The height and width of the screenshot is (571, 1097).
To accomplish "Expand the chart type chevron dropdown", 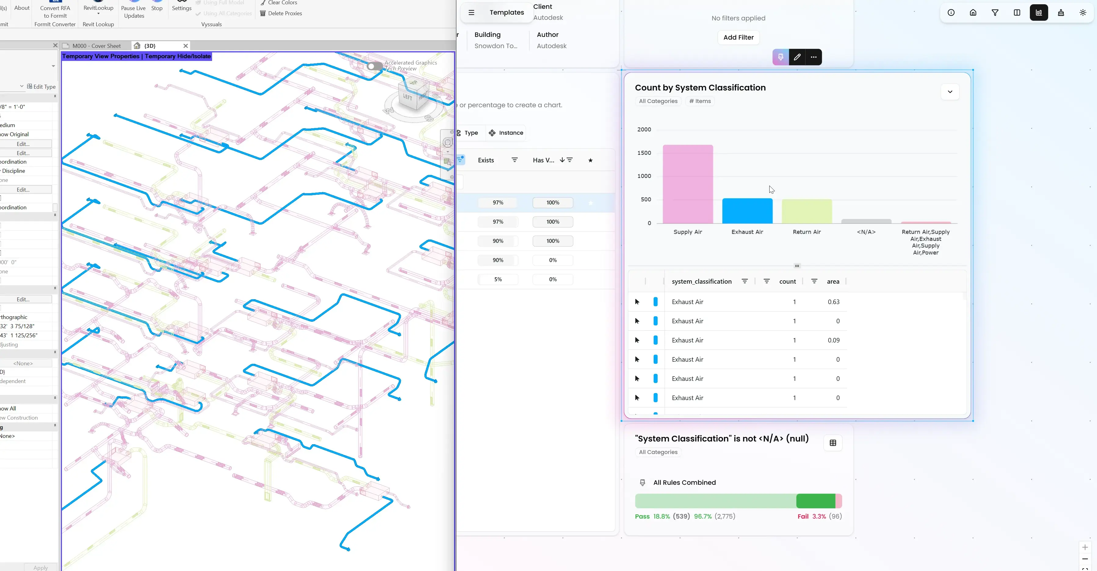I will coord(950,92).
